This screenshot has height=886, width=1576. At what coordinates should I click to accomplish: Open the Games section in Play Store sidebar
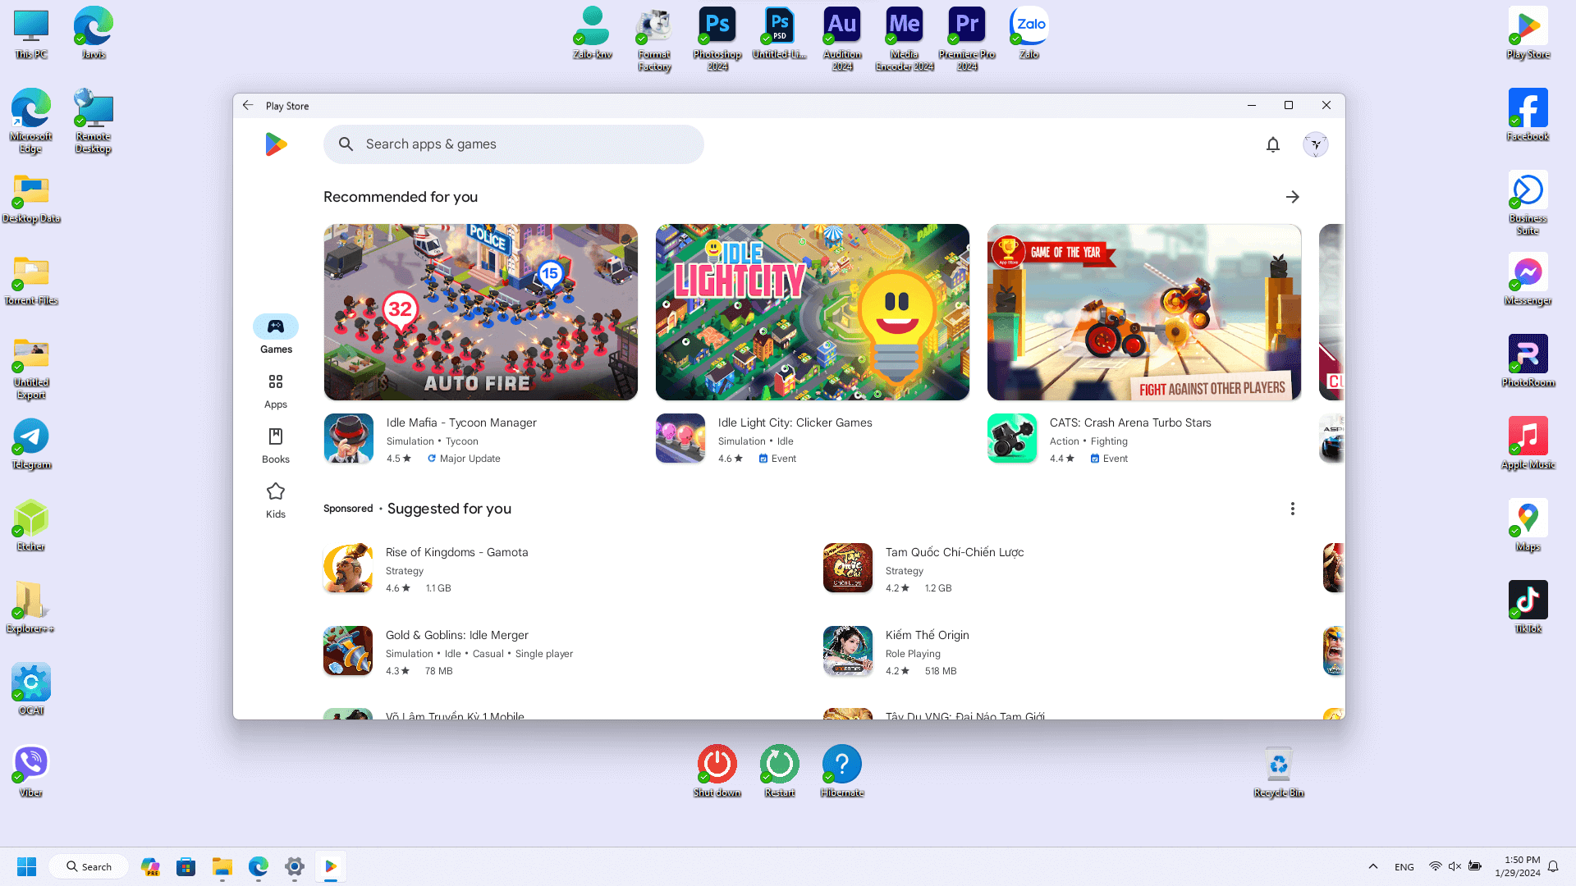pos(276,335)
